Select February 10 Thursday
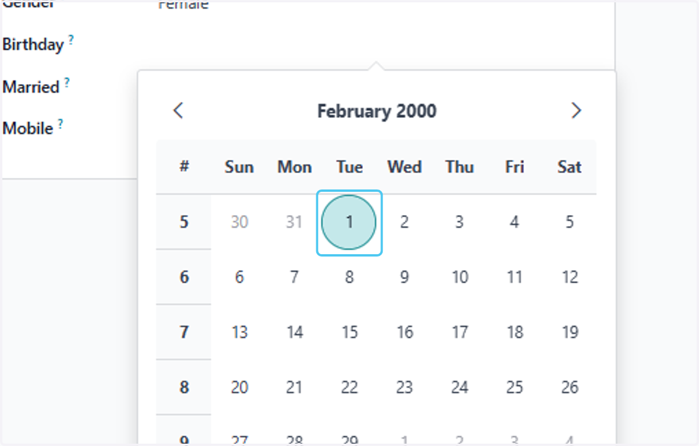Viewport: 699px width, 446px height. coord(460,277)
